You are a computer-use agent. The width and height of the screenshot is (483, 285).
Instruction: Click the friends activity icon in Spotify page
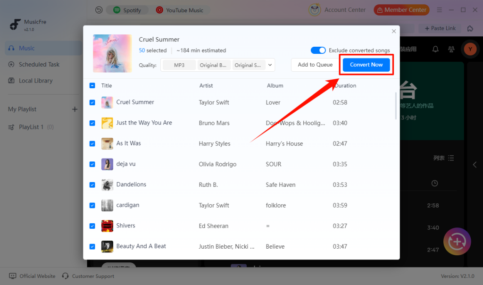(x=451, y=49)
